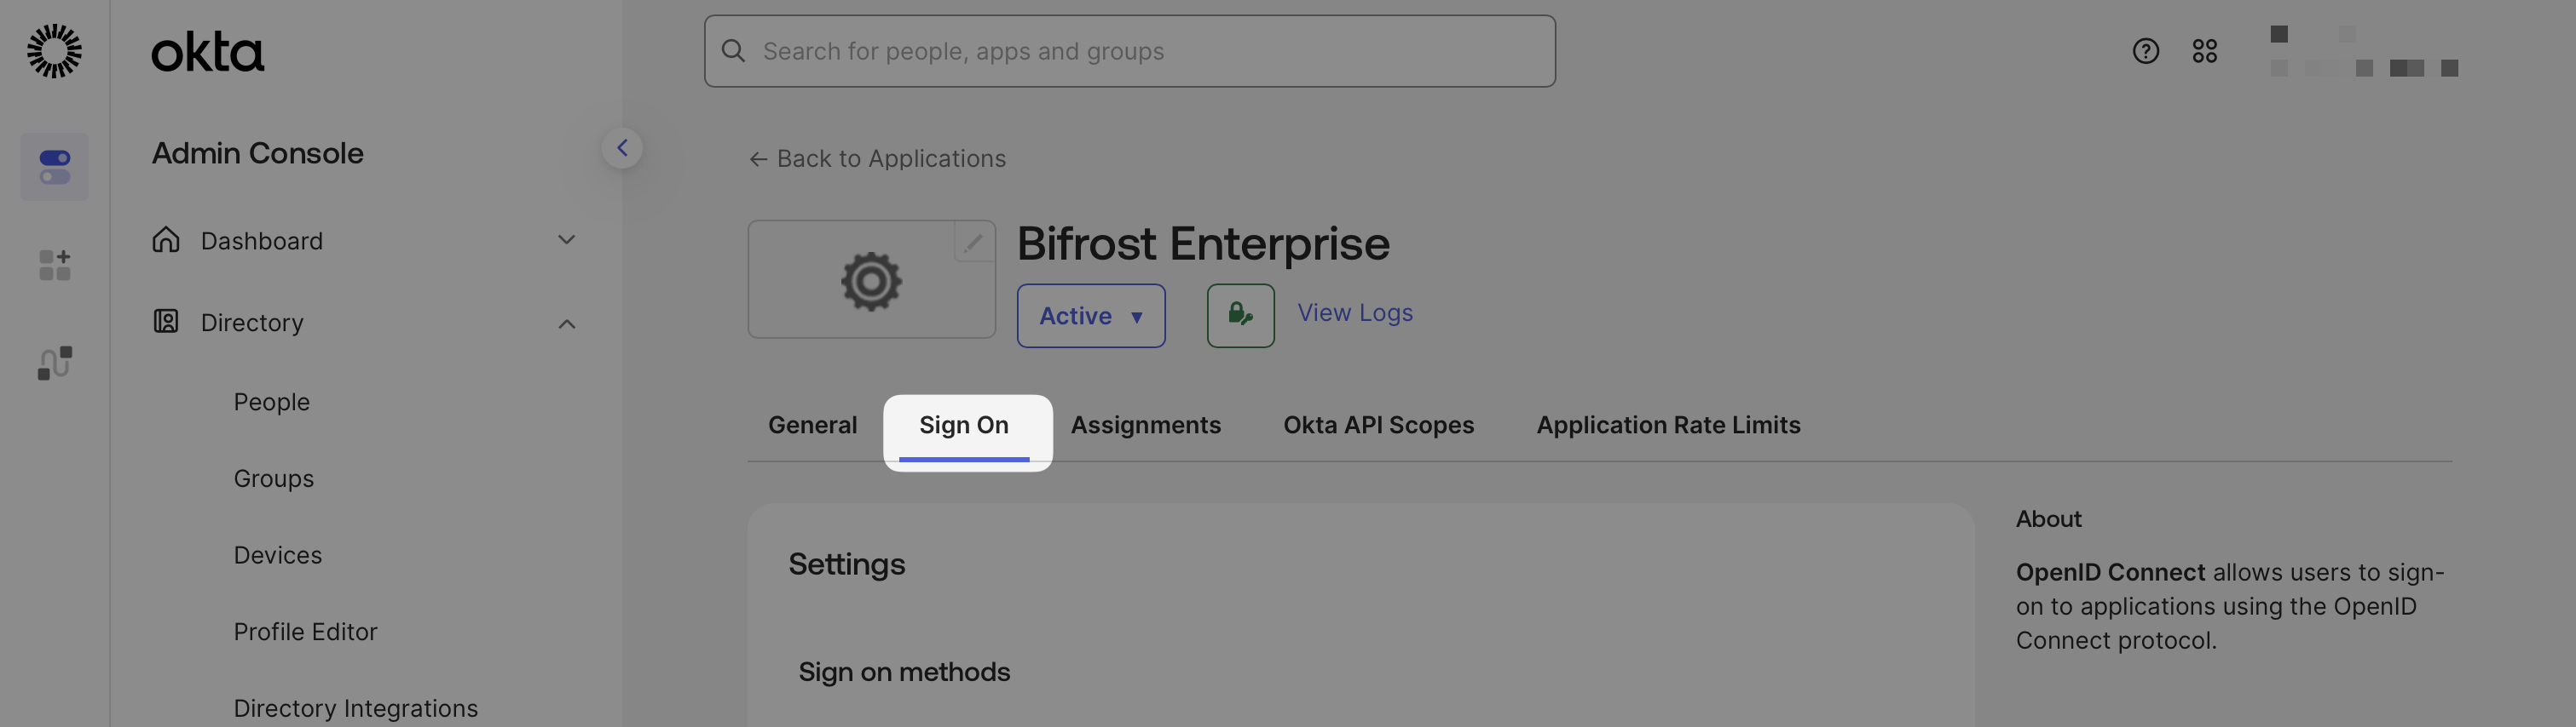Click the OpenID Connect bold text

[x=2110, y=572]
